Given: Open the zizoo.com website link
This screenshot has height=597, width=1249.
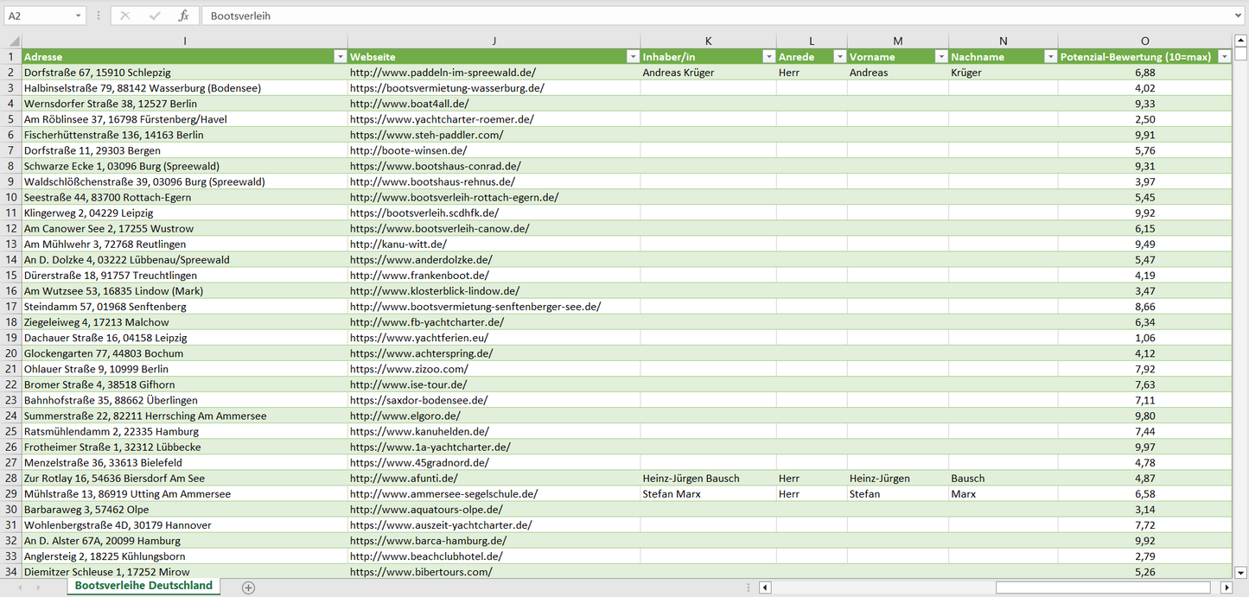Looking at the screenshot, I should click(409, 369).
